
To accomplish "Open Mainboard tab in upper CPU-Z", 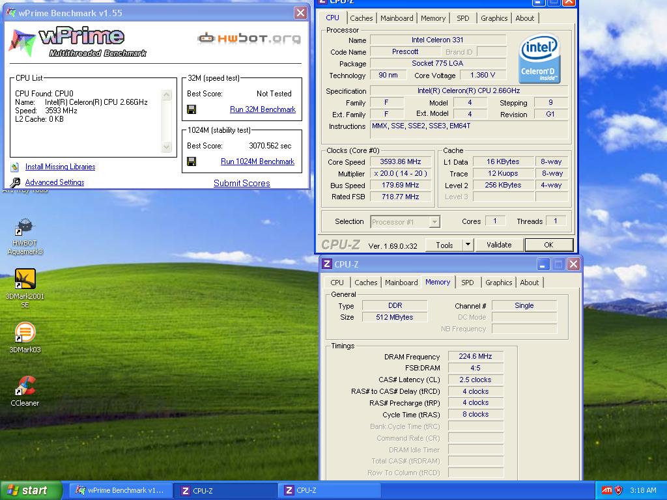I will [397, 18].
